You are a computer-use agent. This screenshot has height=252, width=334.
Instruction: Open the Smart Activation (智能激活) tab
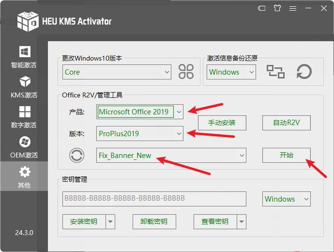(x=24, y=57)
